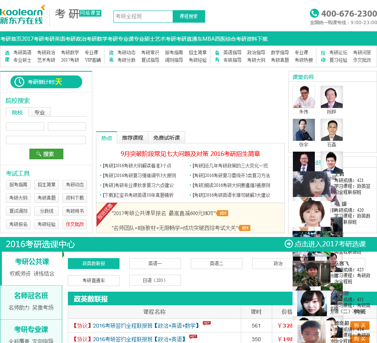Click the green phone hotline icon
Viewport: 377px width, 343px height.
click(314, 13)
